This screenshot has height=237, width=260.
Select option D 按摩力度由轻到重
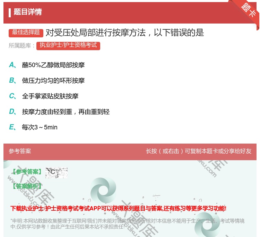point(59,112)
